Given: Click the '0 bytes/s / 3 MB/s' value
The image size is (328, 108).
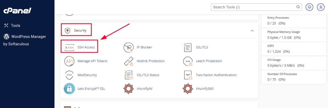Looking at the screenshot, I should (x=281, y=65).
